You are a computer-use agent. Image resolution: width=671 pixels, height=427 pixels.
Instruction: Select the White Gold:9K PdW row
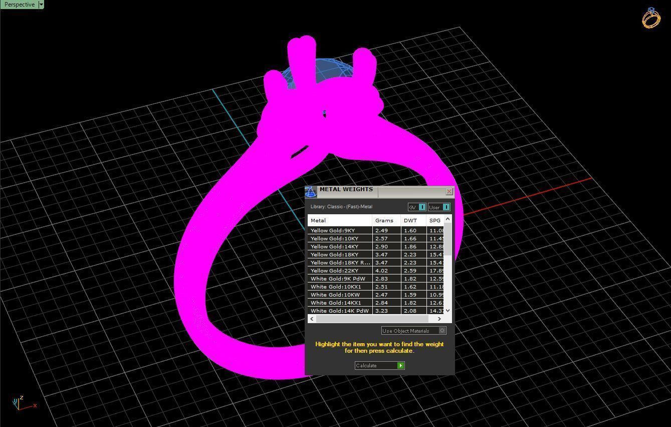376,278
